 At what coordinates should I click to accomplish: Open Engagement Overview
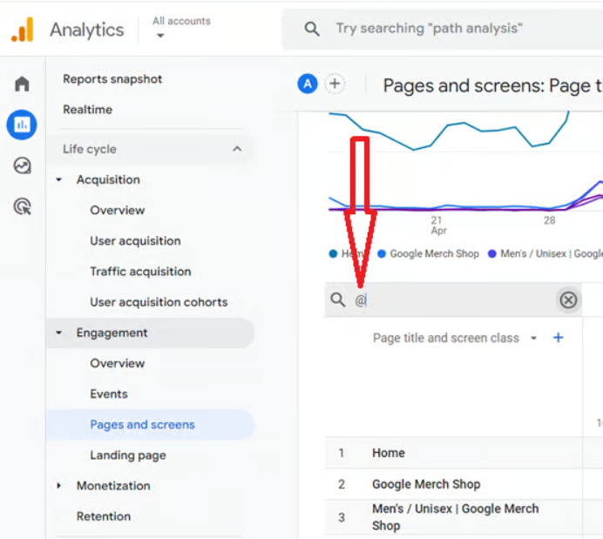pyautogui.click(x=118, y=363)
